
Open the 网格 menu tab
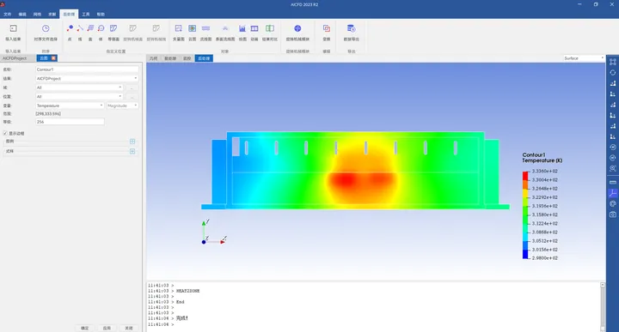[x=37, y=15]
